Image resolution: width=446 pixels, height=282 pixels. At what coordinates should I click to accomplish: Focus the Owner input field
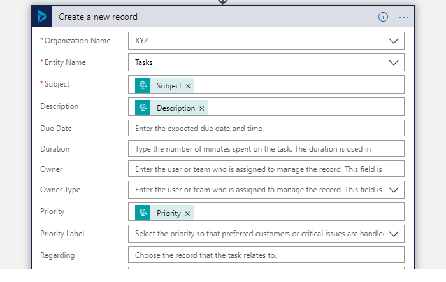pyautogui.click(x=266, y=169)
